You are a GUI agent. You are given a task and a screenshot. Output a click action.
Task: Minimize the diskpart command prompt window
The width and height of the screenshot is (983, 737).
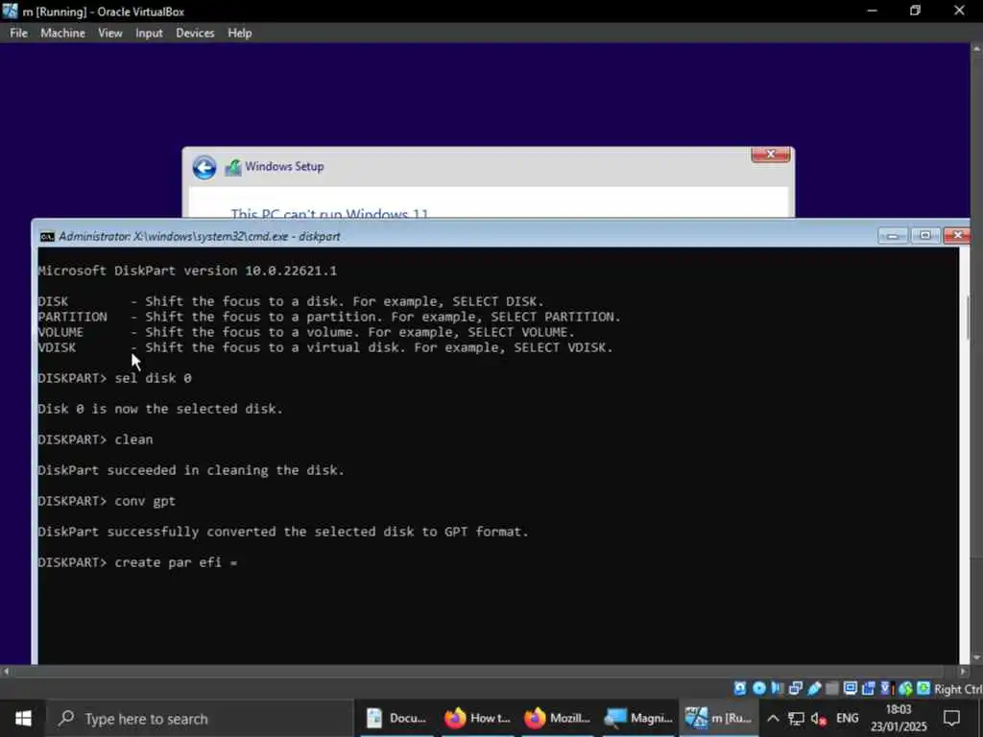(893, 236)
